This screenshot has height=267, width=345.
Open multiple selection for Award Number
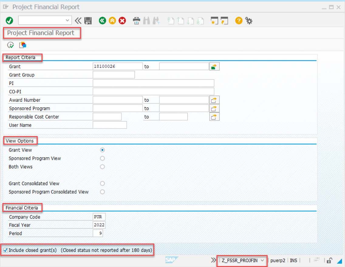coord(214,100)
